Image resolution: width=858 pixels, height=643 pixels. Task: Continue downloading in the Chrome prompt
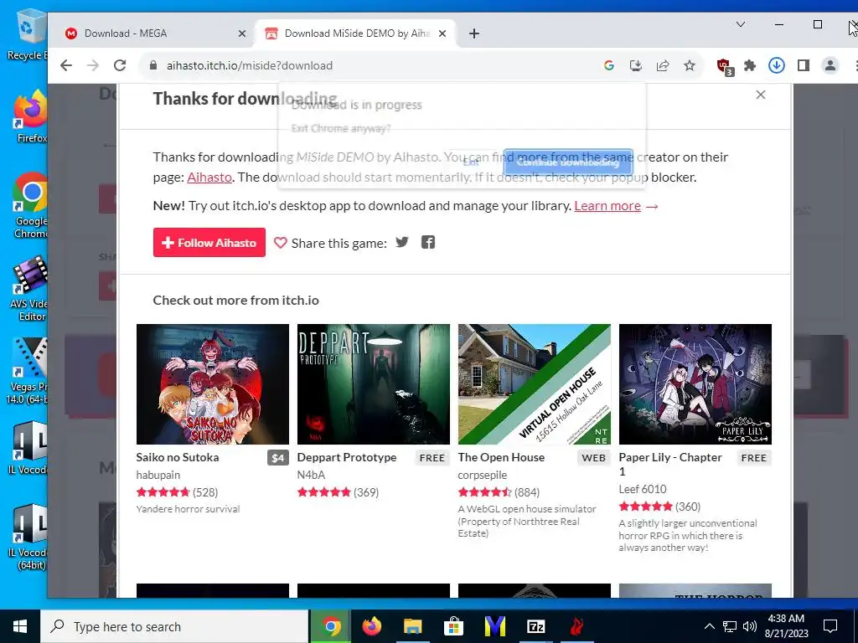point(568,162)
